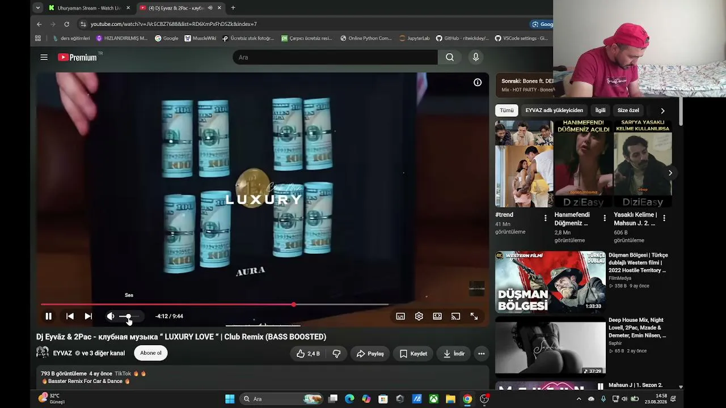The height and width of the screenshot is (408, 726).
Task: Open the Deep House Mix video title
Action: pyautogui.click(x=638, y=328)
